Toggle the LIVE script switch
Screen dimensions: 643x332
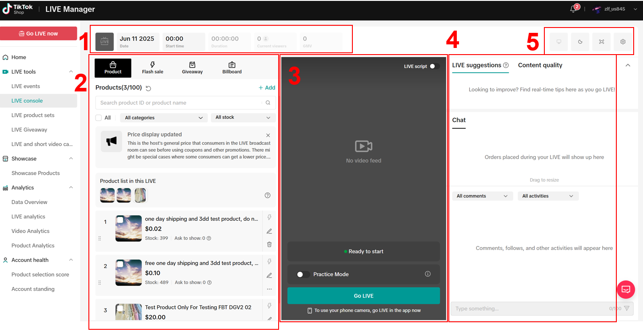(434, 66)
